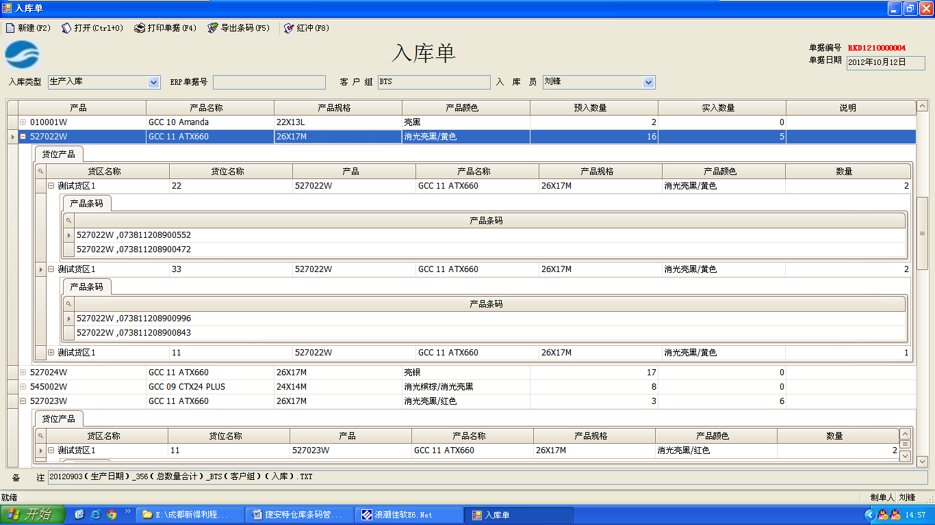This screenshot has width=935, height=525.
Task: Click the 红冲 (F8) reversal icon
Action: (x=289, y=28)
